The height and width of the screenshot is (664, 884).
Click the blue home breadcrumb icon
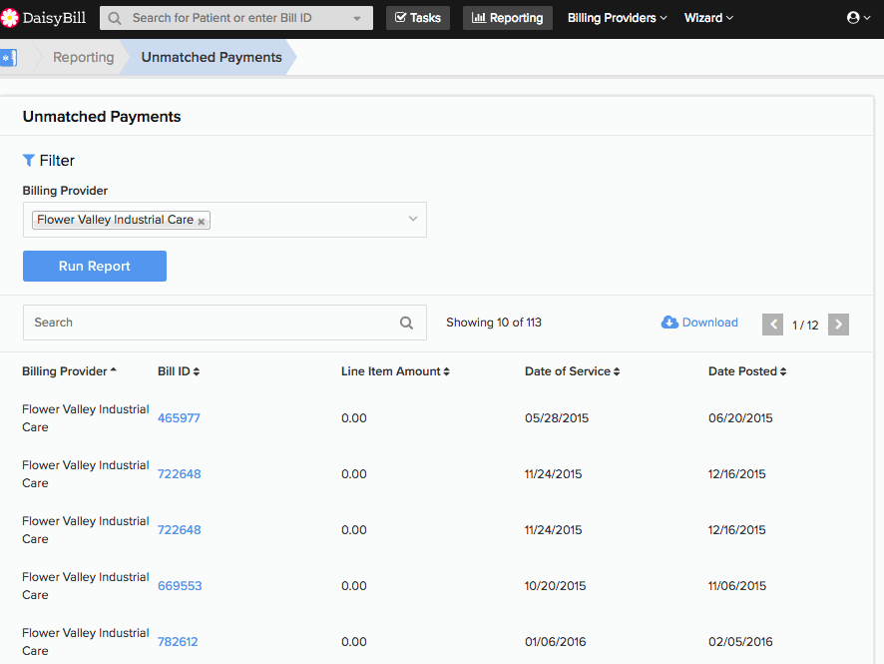[x=8, y=58]
